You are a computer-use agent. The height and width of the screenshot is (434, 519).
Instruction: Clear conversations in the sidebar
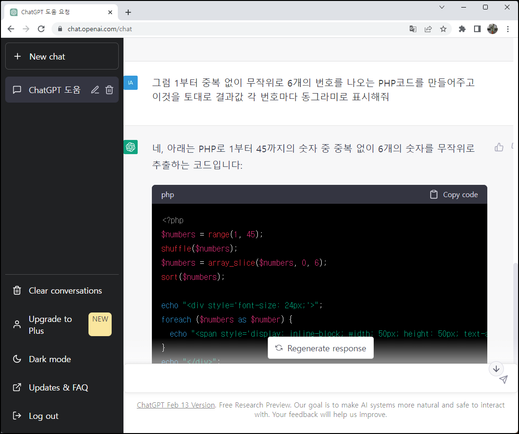click(x=62, y=290)
